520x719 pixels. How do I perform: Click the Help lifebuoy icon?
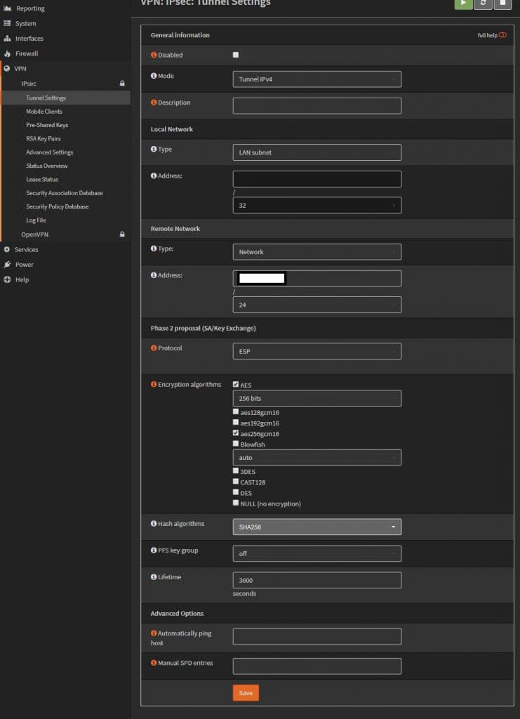(x=7, y=279)
